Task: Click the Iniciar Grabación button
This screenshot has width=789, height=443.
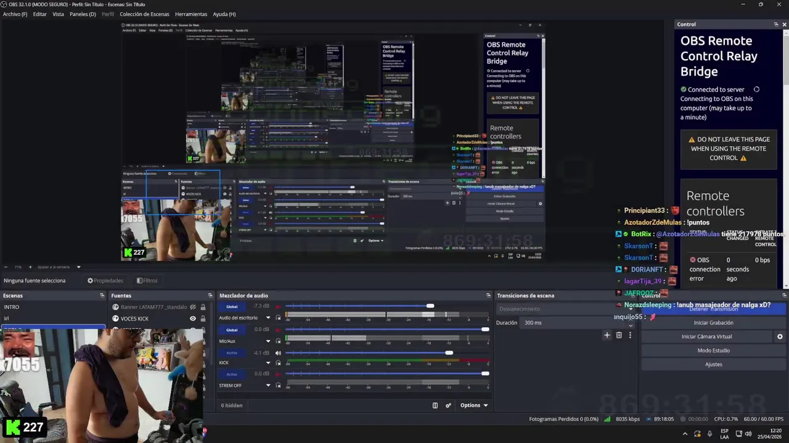Action: click(713, 322)
